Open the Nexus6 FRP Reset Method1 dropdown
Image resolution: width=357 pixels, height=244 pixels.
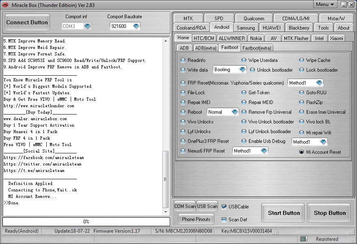264,151
